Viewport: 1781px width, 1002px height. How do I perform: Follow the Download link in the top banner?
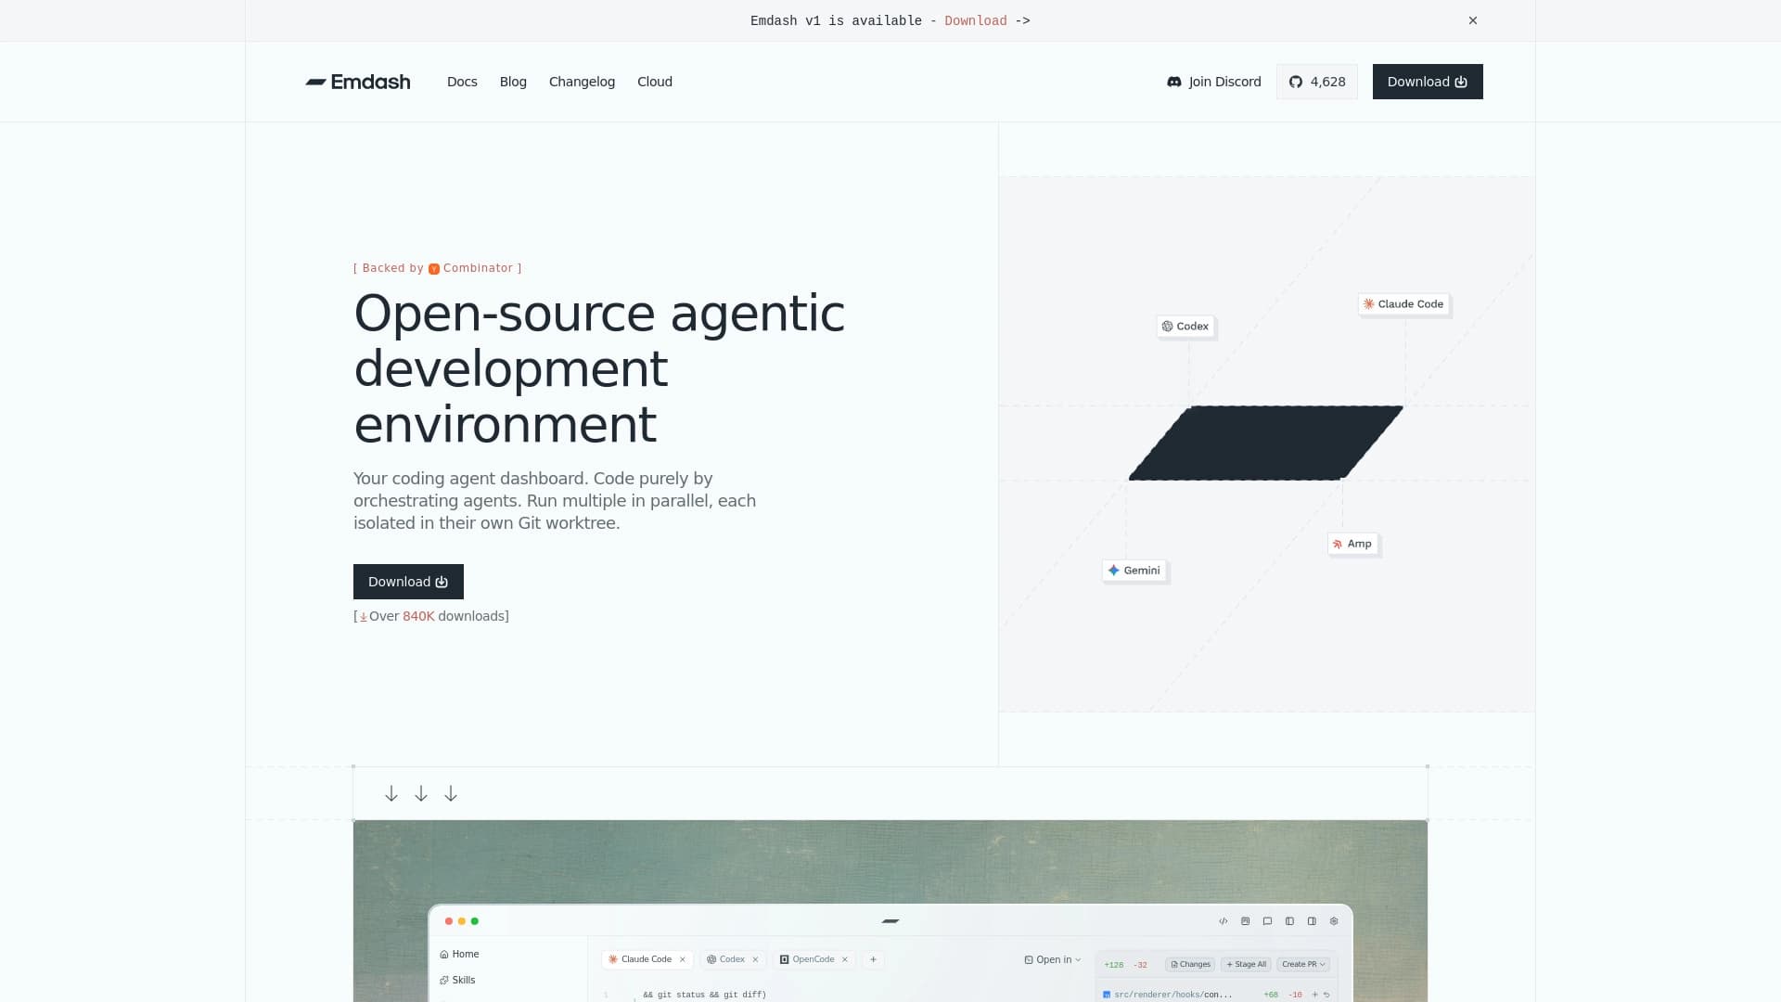coord(975,20)
